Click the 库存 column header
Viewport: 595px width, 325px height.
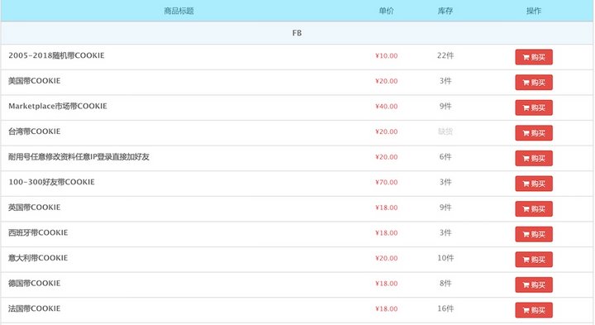pos(445,11)
